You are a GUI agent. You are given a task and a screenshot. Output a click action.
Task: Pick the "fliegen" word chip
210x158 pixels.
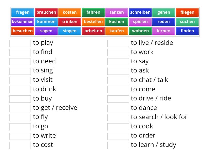[187, 12]
